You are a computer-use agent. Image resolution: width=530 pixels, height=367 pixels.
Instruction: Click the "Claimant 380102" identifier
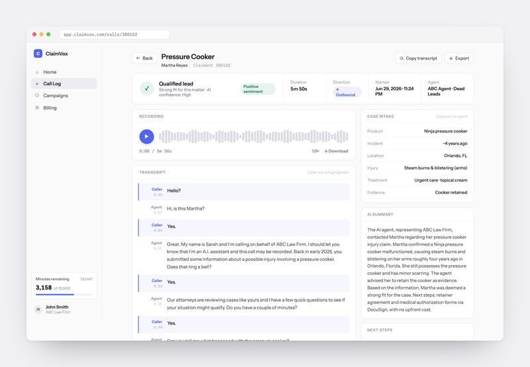(x=212, y=65)
